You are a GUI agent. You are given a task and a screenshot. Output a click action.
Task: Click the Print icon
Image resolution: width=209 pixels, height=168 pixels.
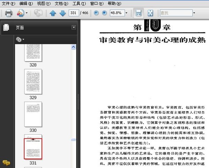coord(9,13)
